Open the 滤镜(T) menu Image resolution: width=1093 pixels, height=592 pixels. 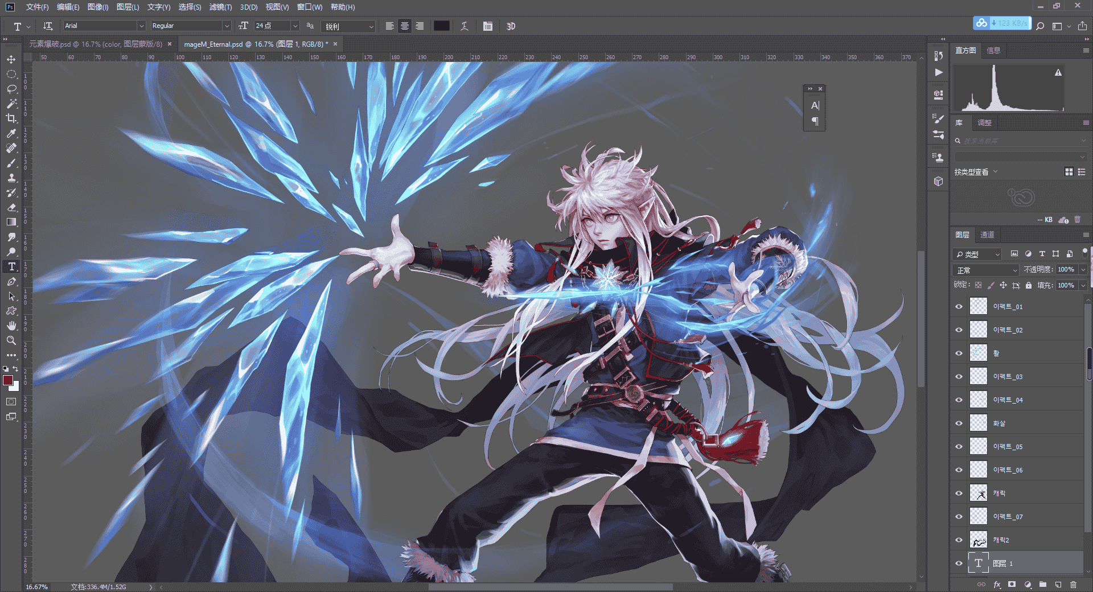(220, 7)
